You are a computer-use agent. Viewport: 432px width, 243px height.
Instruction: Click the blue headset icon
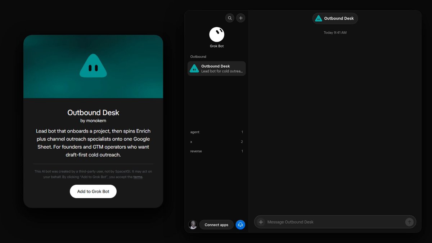tap(240, 225)
